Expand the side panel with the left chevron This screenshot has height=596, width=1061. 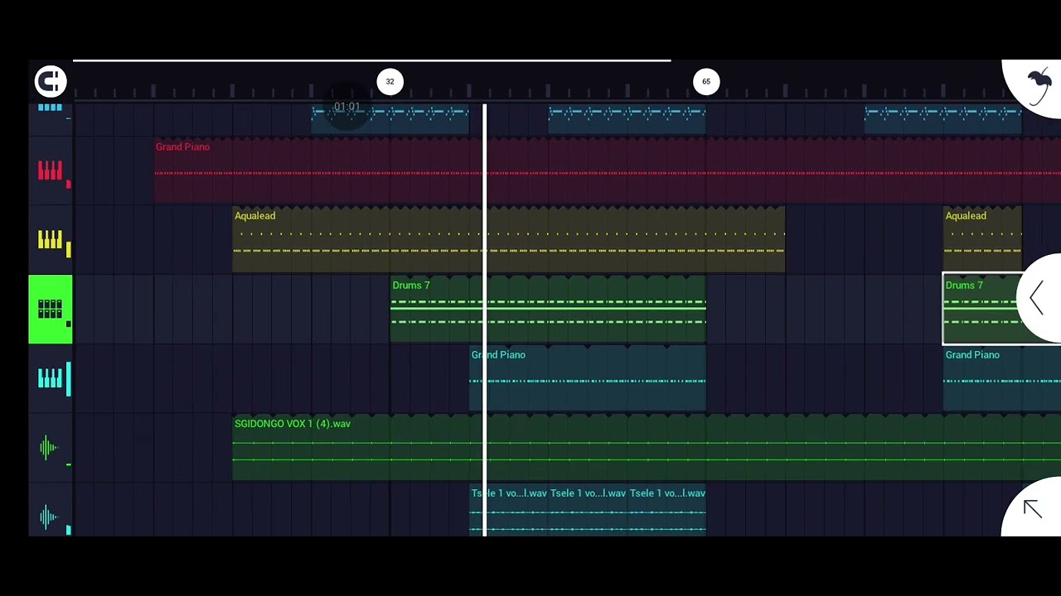click(1038, 298)
